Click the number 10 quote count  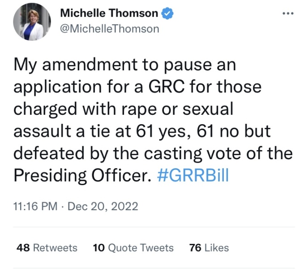pos(98,247)
